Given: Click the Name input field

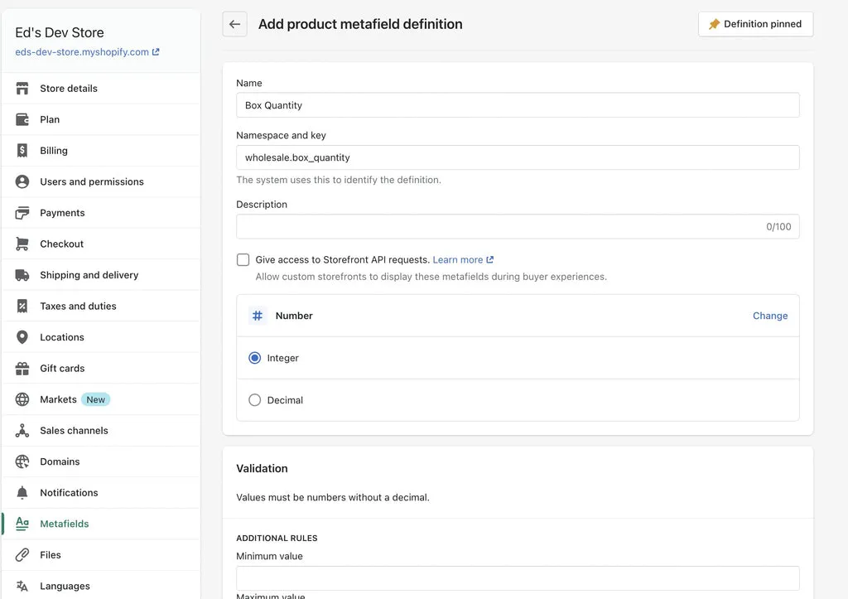Looking at the screenshot, I should tap(518, 105).
